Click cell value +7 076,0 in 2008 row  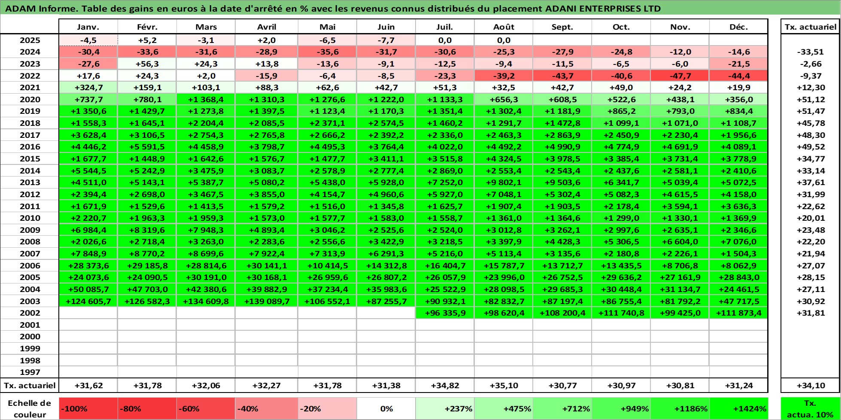tap(739, 242)
